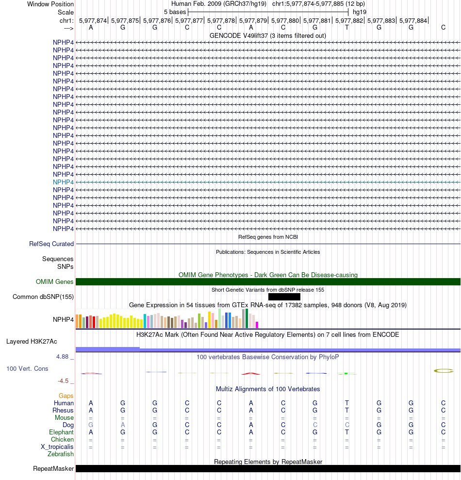This screenshot has height=480, width=461.
Task: Click the red A peak in PhyloP conservation
Action: click(251, 374)
